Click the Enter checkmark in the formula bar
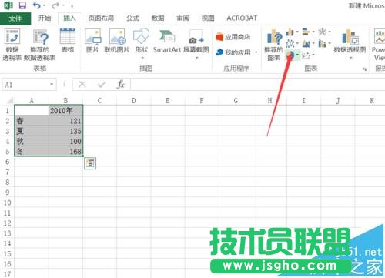Viewport: 385px width, 278px height. pos(102,84)
